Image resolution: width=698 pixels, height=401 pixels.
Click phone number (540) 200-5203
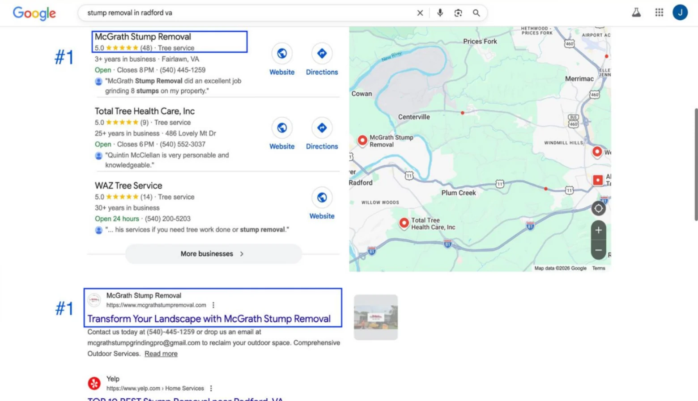[x=168, y=219]
